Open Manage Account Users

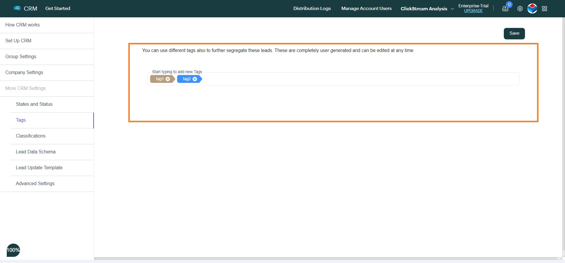[x=366, y=9]
